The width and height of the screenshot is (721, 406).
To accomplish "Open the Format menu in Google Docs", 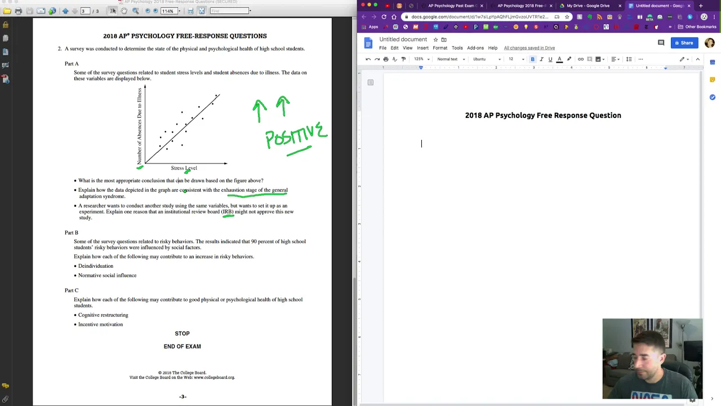I will (440, 48).
